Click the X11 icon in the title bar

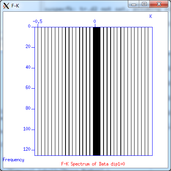(6, 6)
